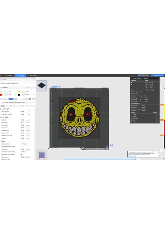Click the Filament section sync arrow icon
The height and width of the screenshot is (234, 165).
coord(33,87)
